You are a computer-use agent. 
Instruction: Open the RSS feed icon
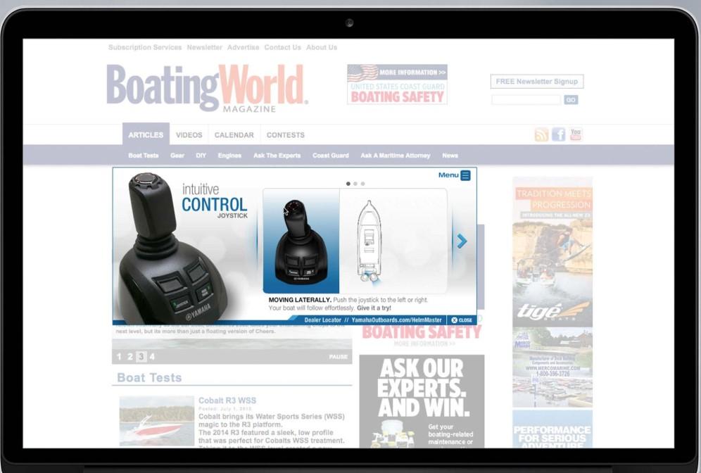coord(541,135)
